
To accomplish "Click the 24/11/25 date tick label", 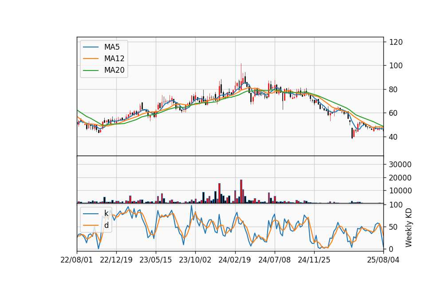I will pos(314,260).
